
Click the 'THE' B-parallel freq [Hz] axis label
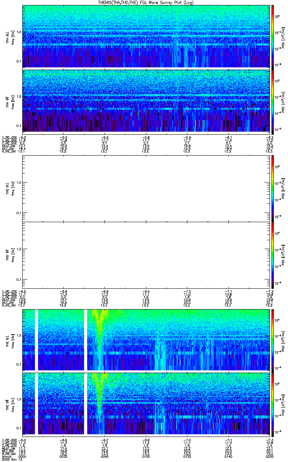point(10,404)
